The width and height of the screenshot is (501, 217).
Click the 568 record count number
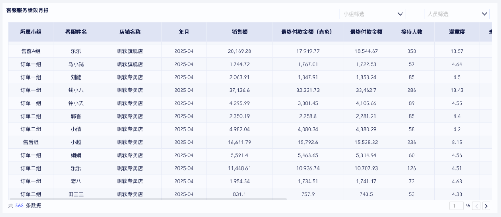19,206
